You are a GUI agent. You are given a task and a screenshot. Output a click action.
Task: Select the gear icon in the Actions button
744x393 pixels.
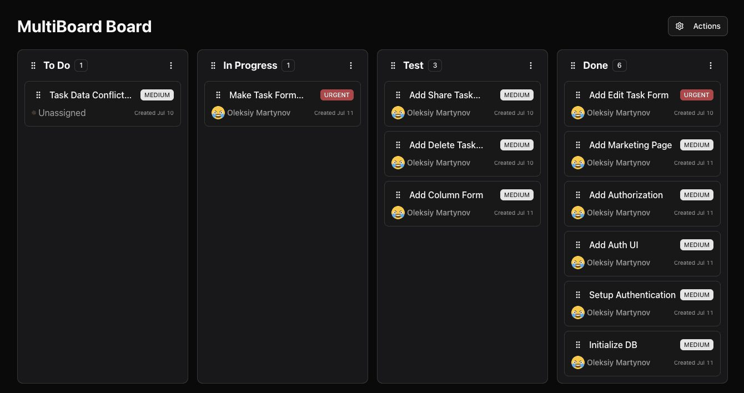click(680, 26)
